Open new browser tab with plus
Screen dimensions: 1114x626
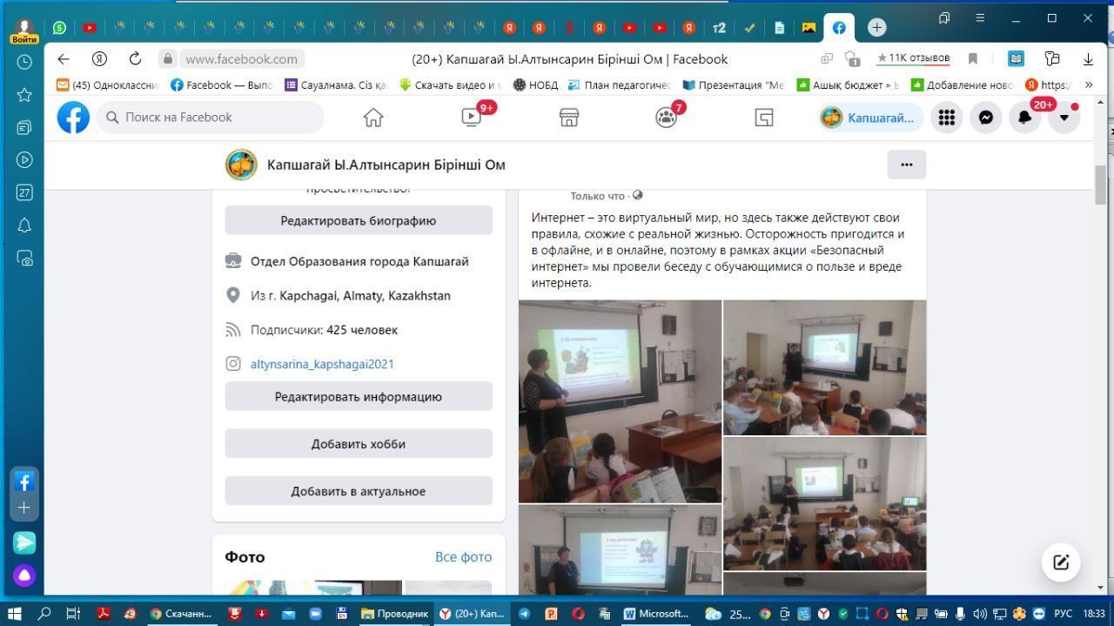click(x=876, y=28)
